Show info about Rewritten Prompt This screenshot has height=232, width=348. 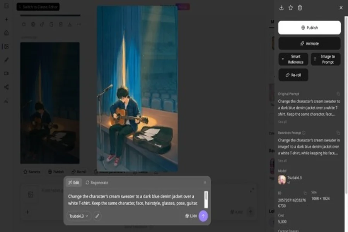pos(304,133)
